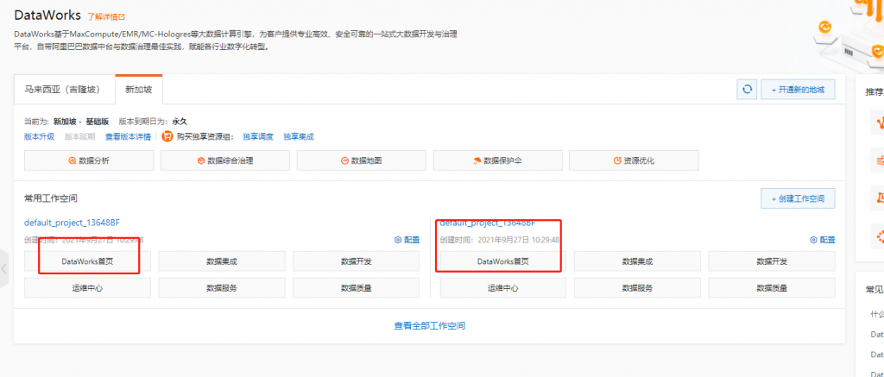Open 数据分析 with the magnifier icon
The width and height of the screenshot is (884, 377).
click(x=89, y=160)
